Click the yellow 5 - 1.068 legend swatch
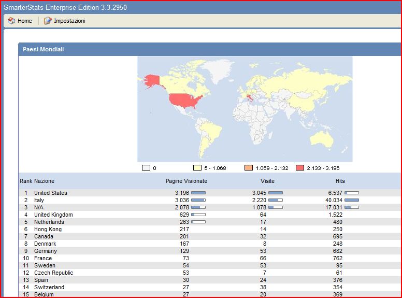The image size is (402, 298). pos(197,168)
